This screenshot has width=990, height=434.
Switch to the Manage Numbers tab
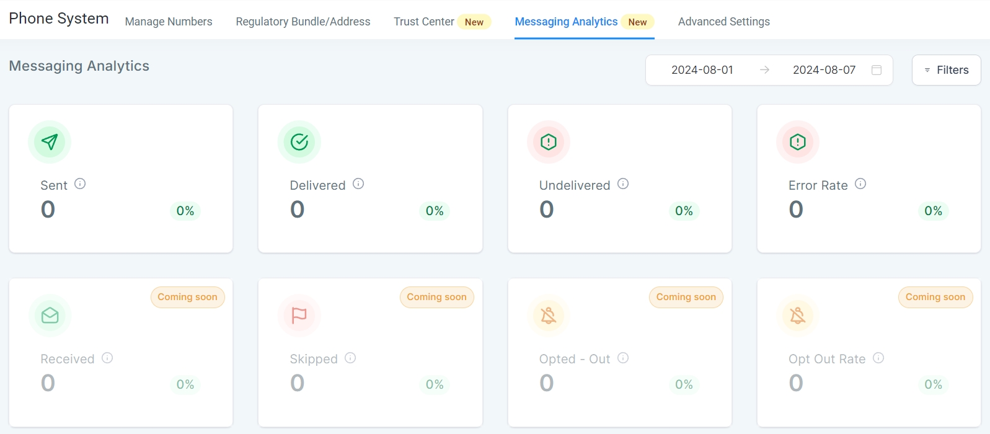point(169,22)
